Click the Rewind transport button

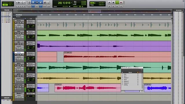[x=113, y=6]
